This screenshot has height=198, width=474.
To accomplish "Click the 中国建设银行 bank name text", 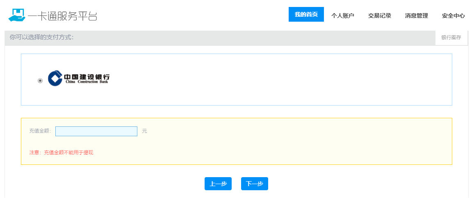I will click(x=87, y=76).
